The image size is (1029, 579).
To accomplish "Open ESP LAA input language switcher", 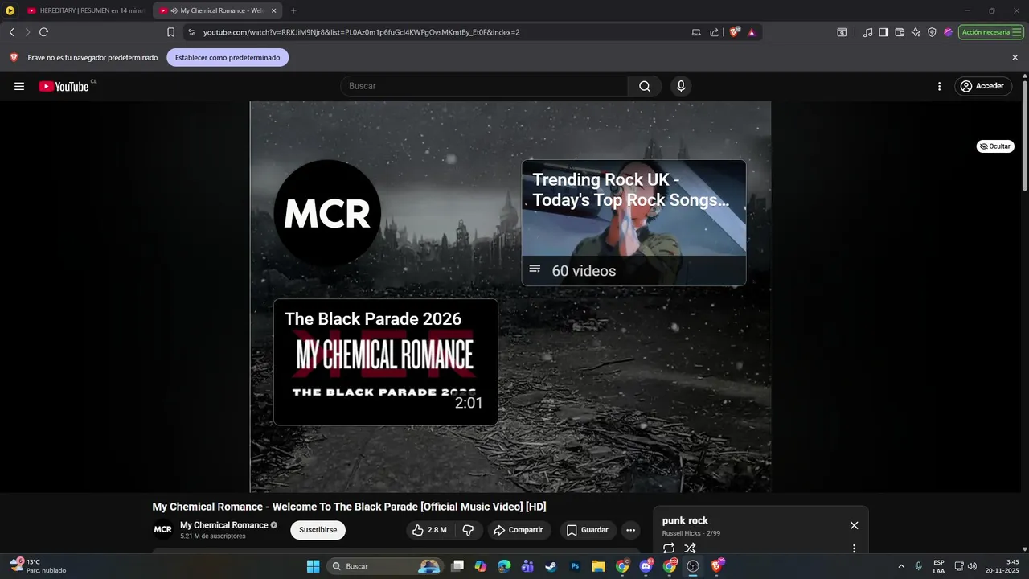I will (939, 566).
